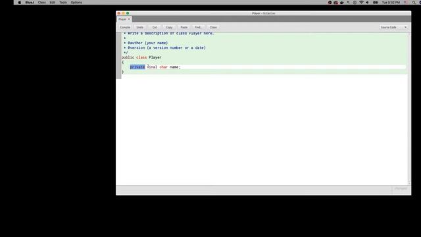This screenshot has height=237, width=421.
Task: Open the Class menu
Action: [41, 3]
